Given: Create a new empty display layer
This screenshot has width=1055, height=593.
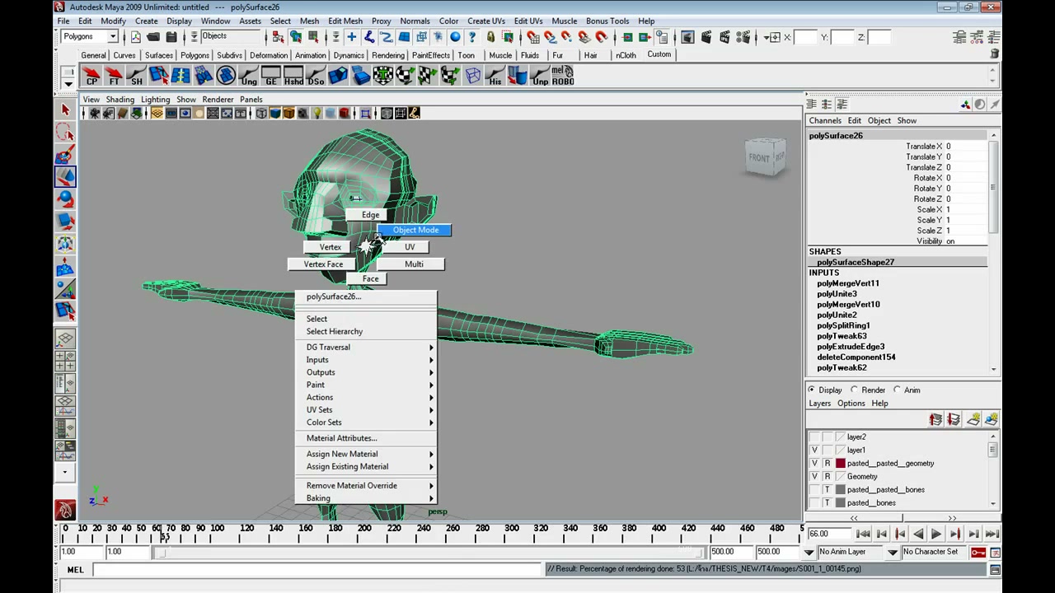Looking at the screenshot, I should [x=973, y=420].
